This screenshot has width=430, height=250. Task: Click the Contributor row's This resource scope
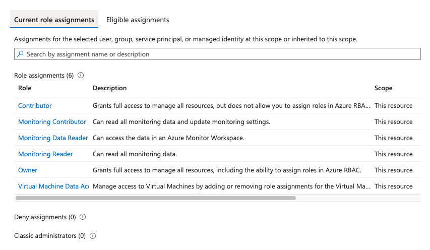[393, 106]
